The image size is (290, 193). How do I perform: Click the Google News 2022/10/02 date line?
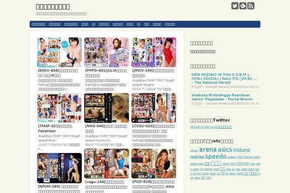226,87
